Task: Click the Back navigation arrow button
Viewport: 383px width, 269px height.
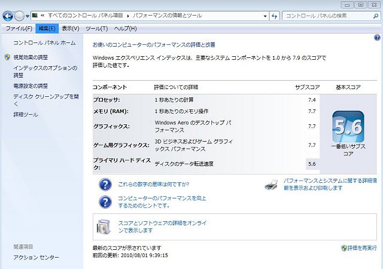Action: [x=8, y=16]
